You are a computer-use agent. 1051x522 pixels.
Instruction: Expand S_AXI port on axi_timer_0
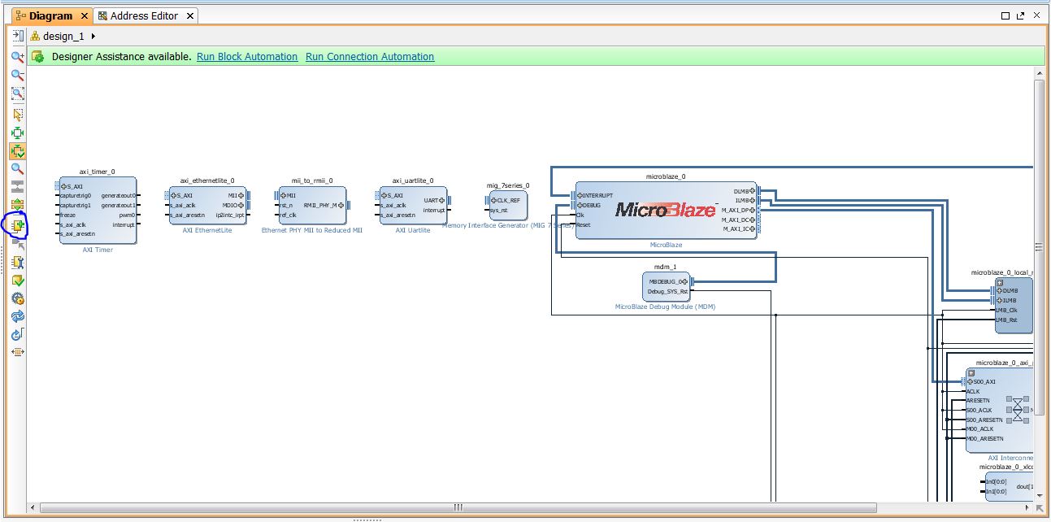64,186
